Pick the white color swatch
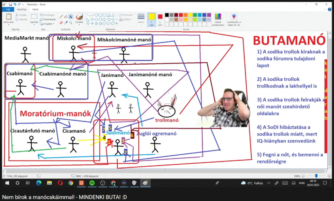 coord(167,20)
